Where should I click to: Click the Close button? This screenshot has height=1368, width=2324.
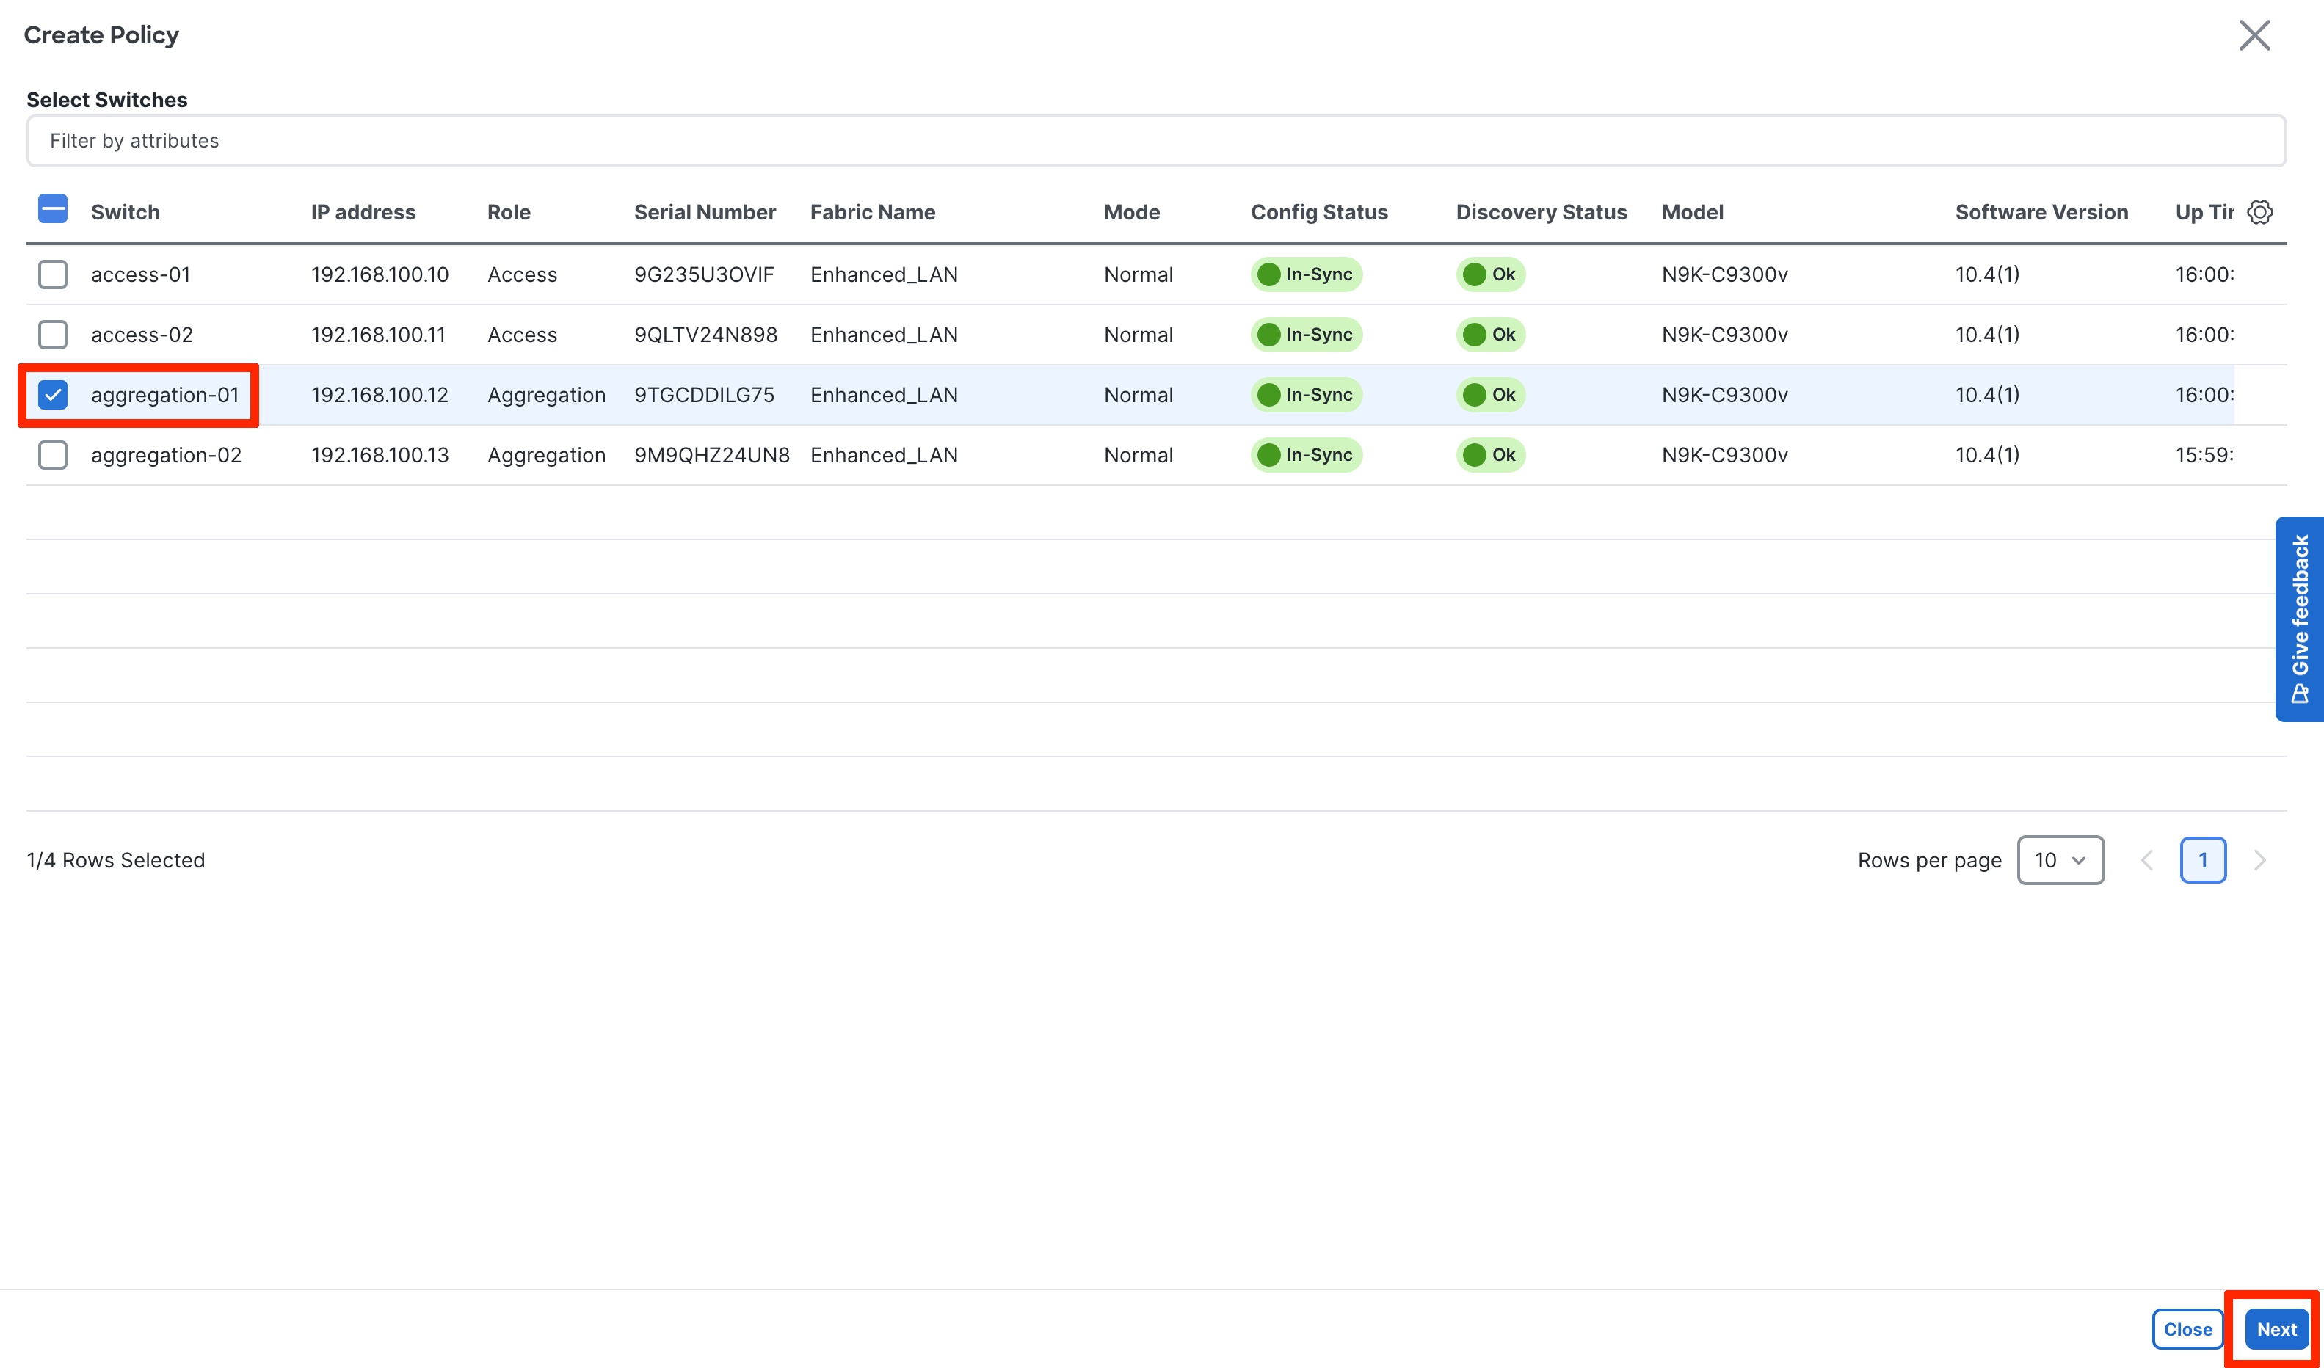(2187, 1328)
